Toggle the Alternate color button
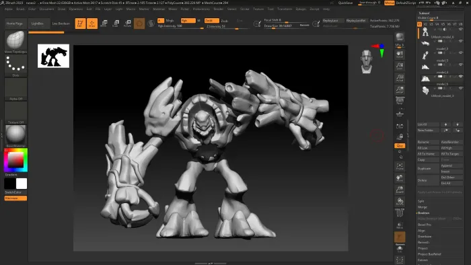Image resolution: width=471 pixels, height=265 pixels. point(15,198)
